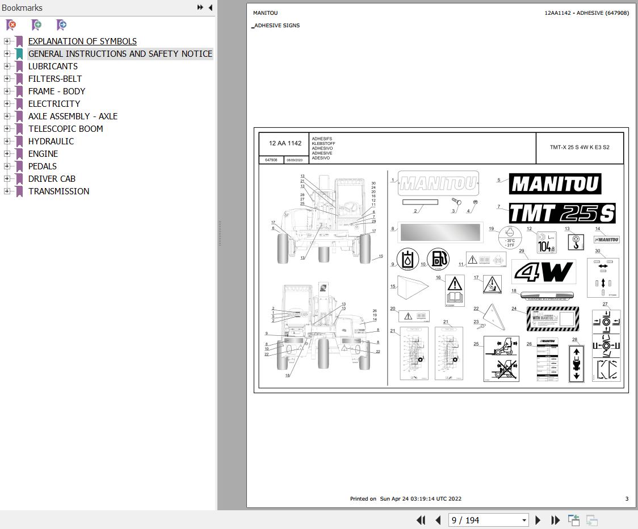Select the ELECTRICITY bookmark

point(54,104)
